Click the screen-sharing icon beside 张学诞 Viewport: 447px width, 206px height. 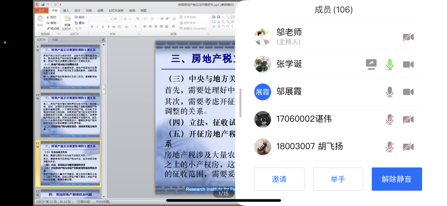click(371, 64)
